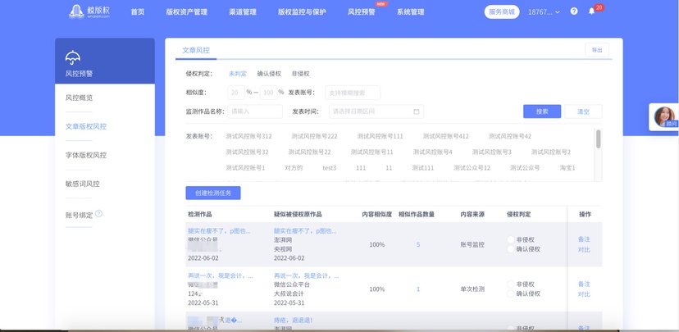Mark 100% 账号监控 row as 确认侵权
The image size is (679, 332).
[511, 249]
